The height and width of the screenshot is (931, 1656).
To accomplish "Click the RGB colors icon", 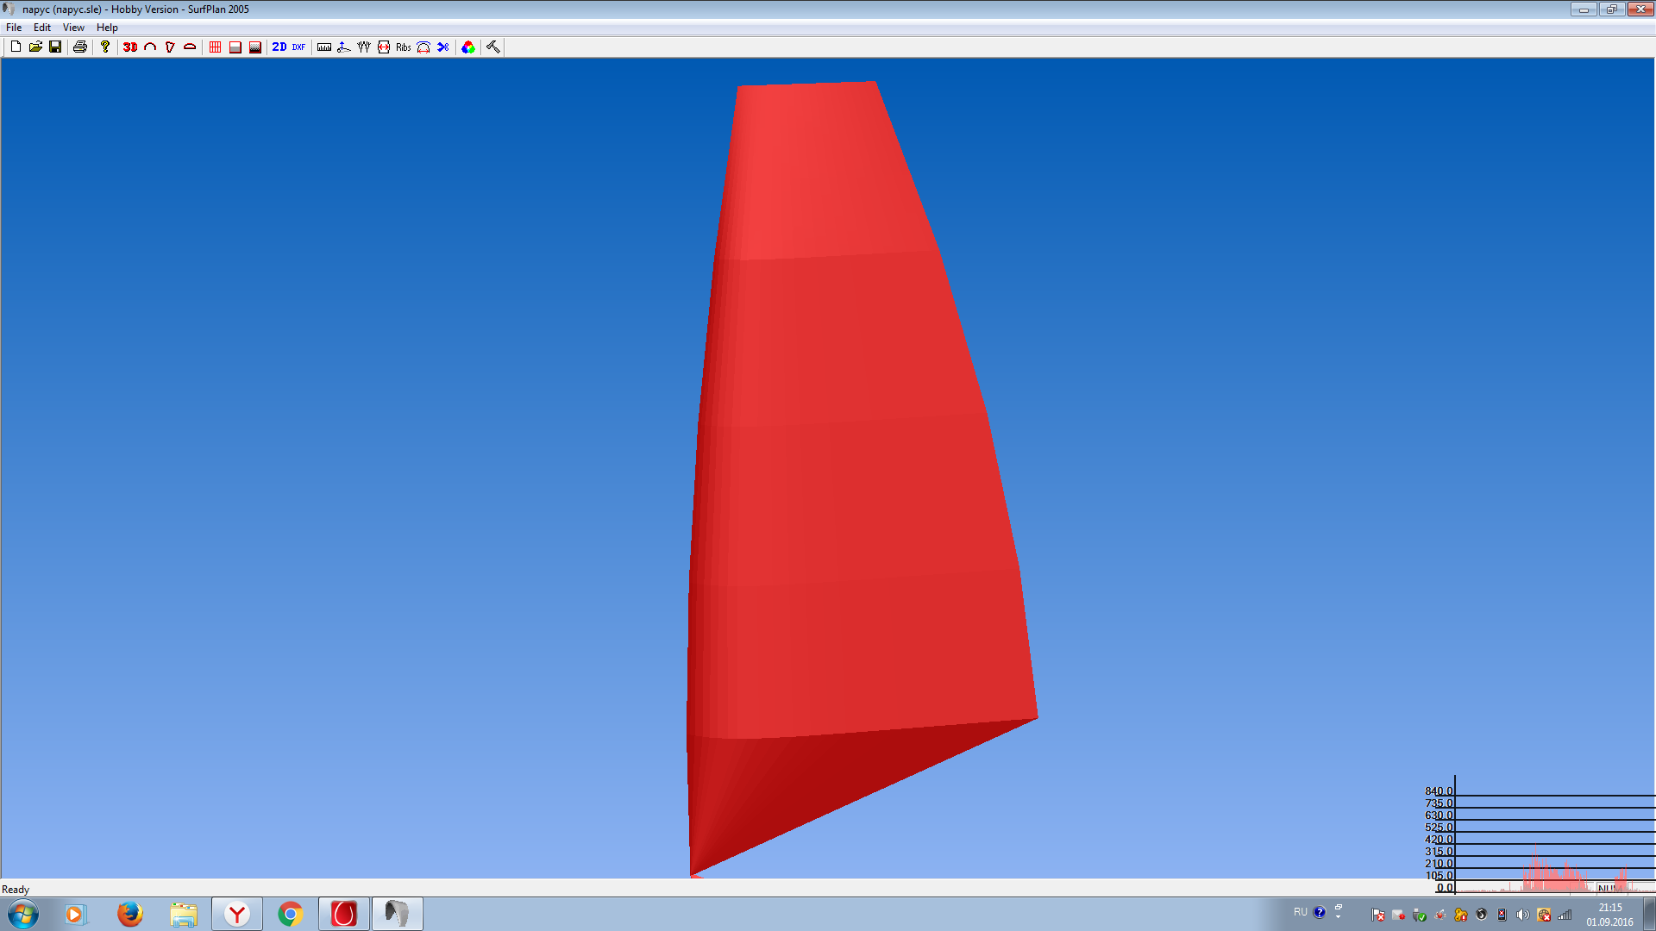I will (468, 47).
